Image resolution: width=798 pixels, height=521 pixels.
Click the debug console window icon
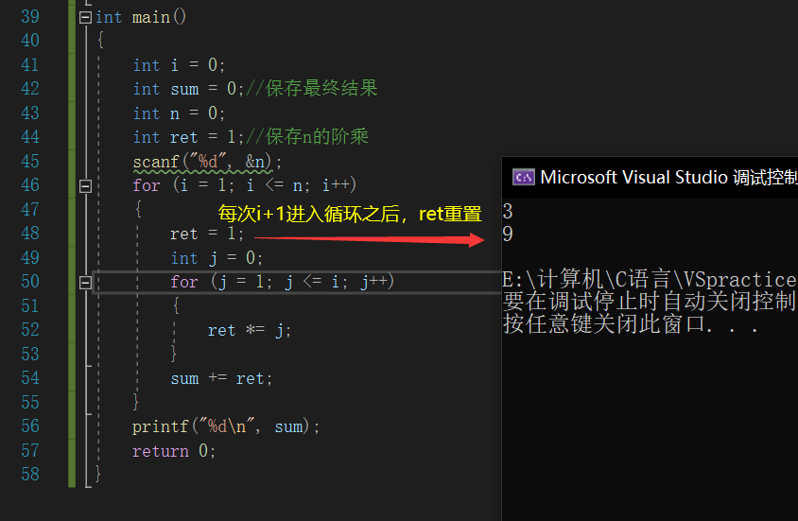[x=523, y=178]
